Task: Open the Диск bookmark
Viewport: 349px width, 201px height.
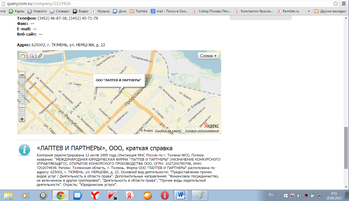Action: (x=120, y=11)
